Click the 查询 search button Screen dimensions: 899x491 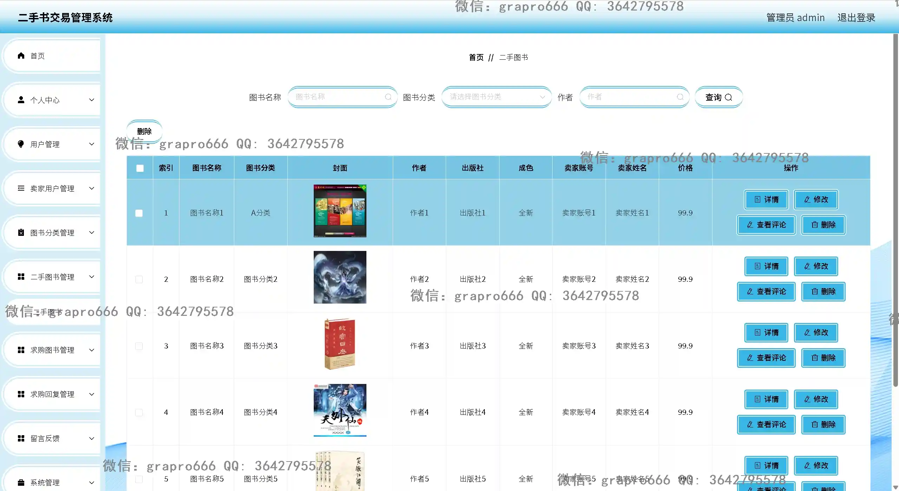click(x=718, y=97)
